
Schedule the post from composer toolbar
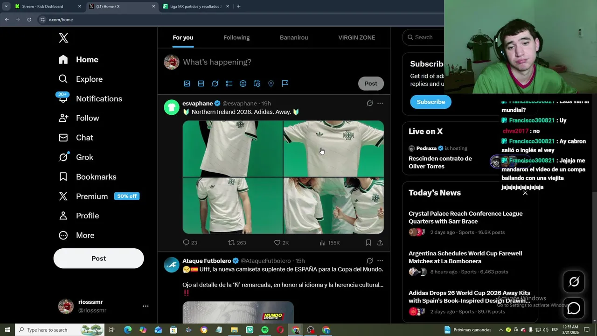point(257,84)
